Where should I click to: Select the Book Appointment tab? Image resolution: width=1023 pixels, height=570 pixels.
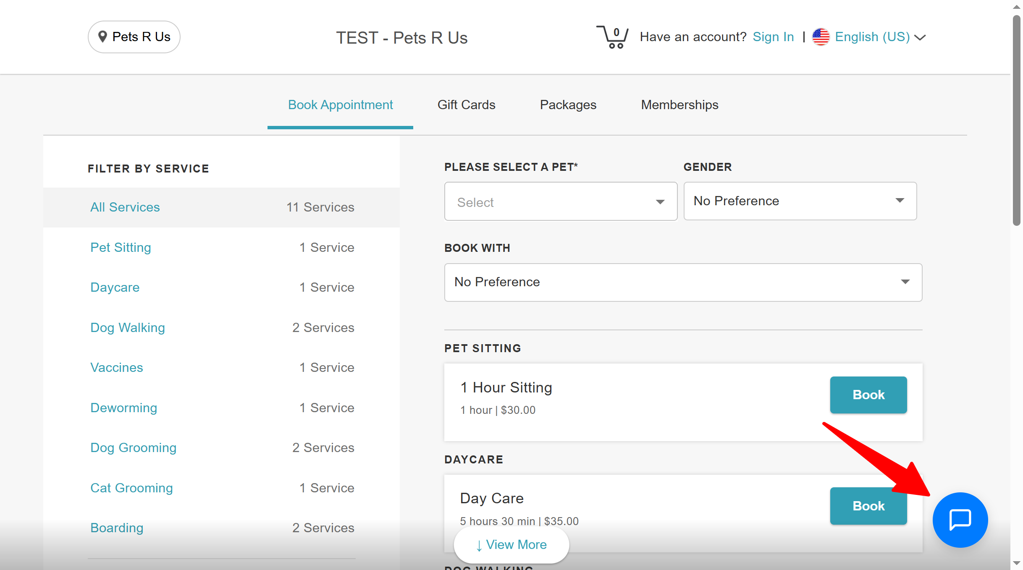tap(340, 105)
